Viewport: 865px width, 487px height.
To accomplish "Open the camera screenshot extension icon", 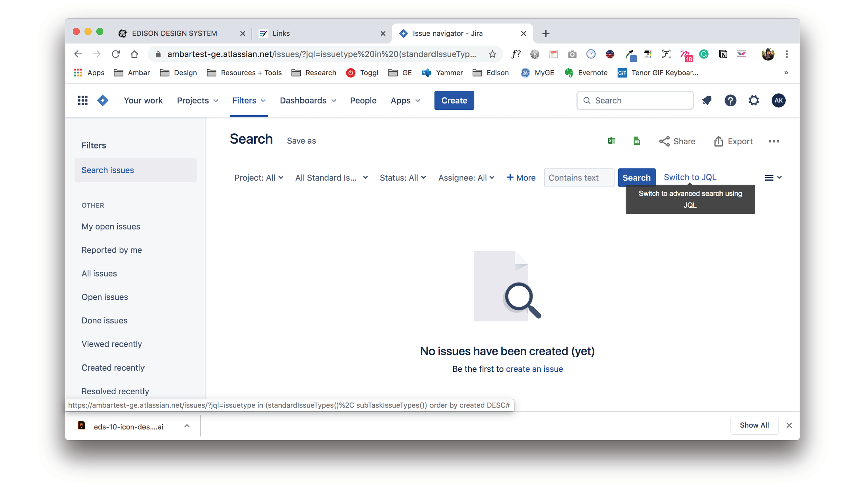I will point(572,54).
